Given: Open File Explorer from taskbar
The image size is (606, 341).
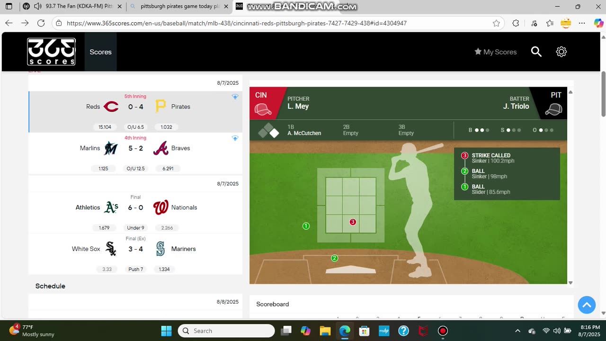Looking at the screenshot, I should point(325,331).
